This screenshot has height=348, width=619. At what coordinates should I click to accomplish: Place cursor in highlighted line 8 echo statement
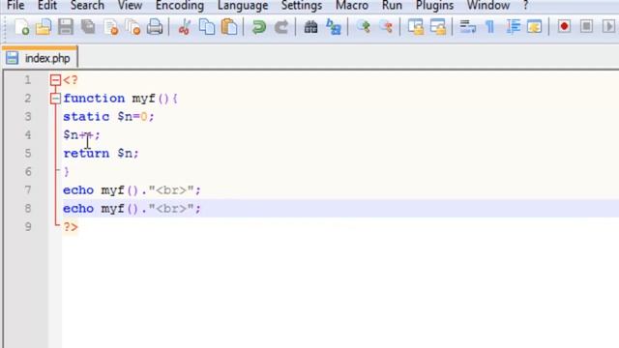coord(132,209)
